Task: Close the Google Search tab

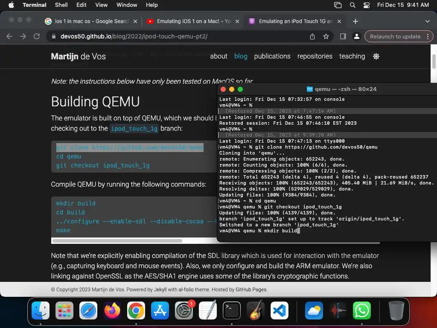Action: (135, 21)
